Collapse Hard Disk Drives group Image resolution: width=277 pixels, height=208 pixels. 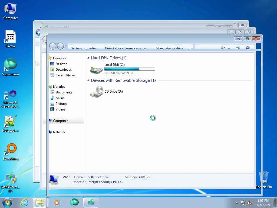88,58
